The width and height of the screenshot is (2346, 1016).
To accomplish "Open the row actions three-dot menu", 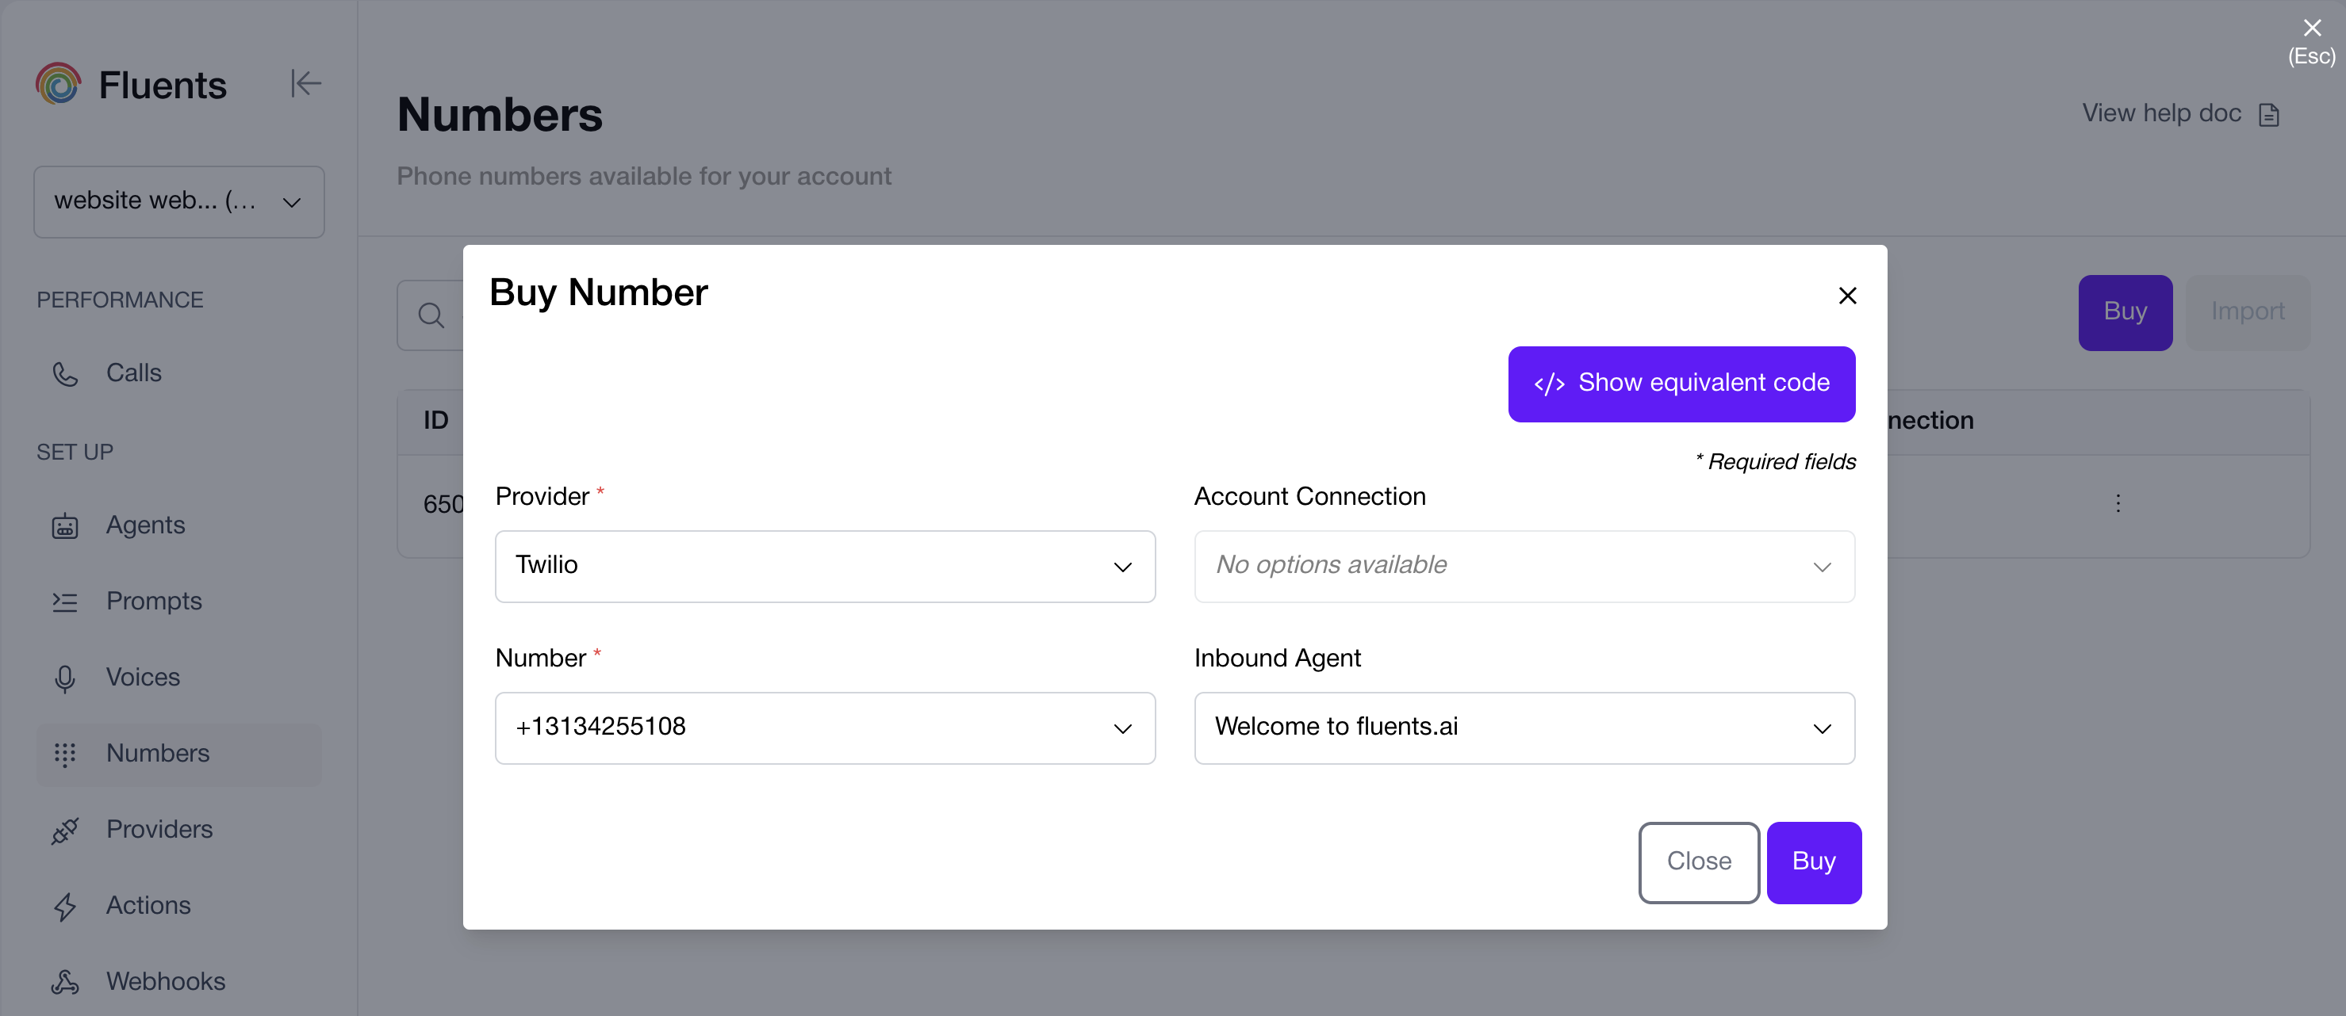I will pyautogui.click(x=2118, y=503).
